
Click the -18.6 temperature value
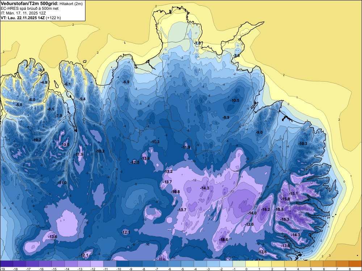(223, 239)
